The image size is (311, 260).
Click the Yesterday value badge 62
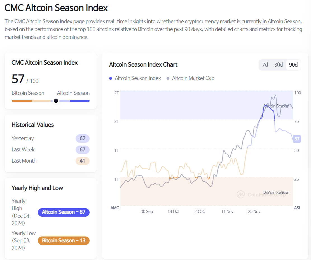pos(82,138)
